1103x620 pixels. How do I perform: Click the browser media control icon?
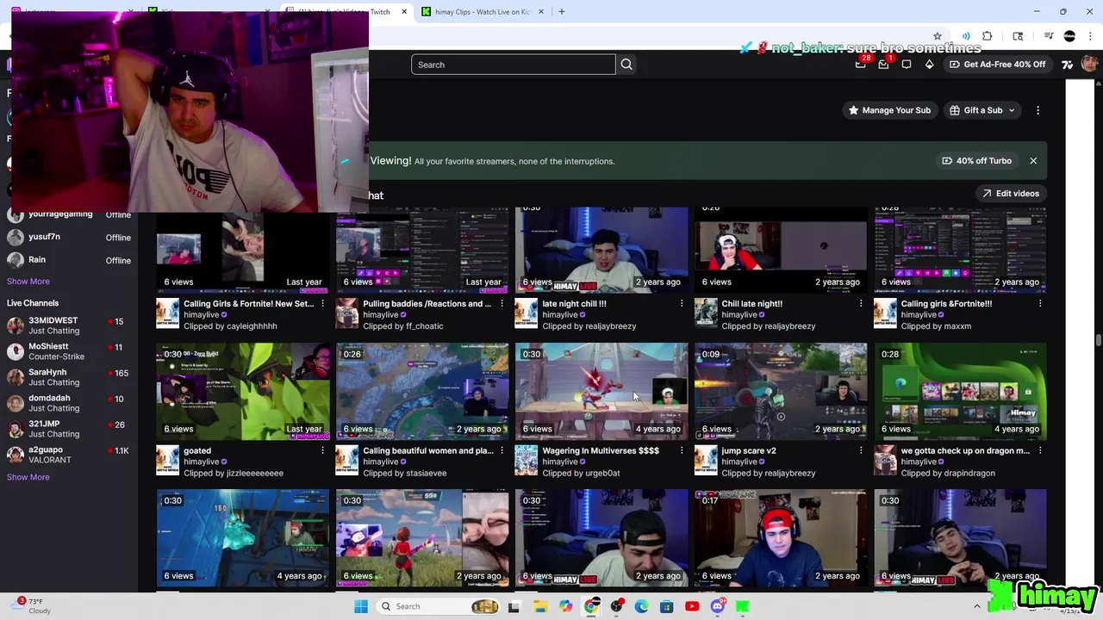(1049, 36)
